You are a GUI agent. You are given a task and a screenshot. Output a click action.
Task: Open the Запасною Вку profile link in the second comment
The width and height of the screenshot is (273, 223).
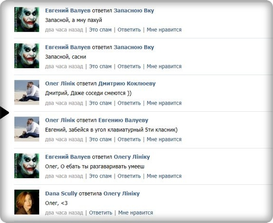(x=134, y=47)
